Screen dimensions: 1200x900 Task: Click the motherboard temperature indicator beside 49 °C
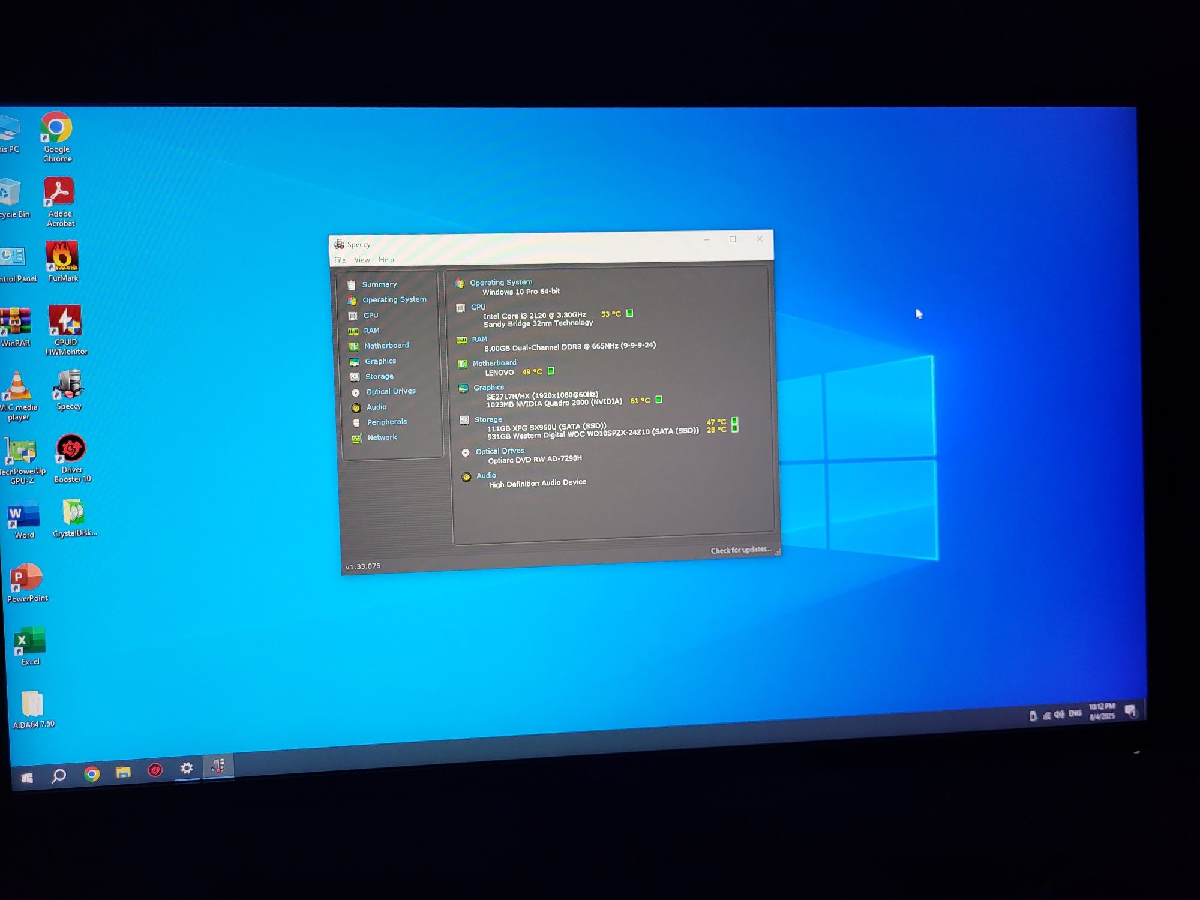coord(551,371)
